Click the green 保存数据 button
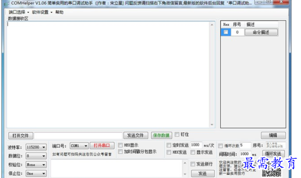 click(161, 136)
